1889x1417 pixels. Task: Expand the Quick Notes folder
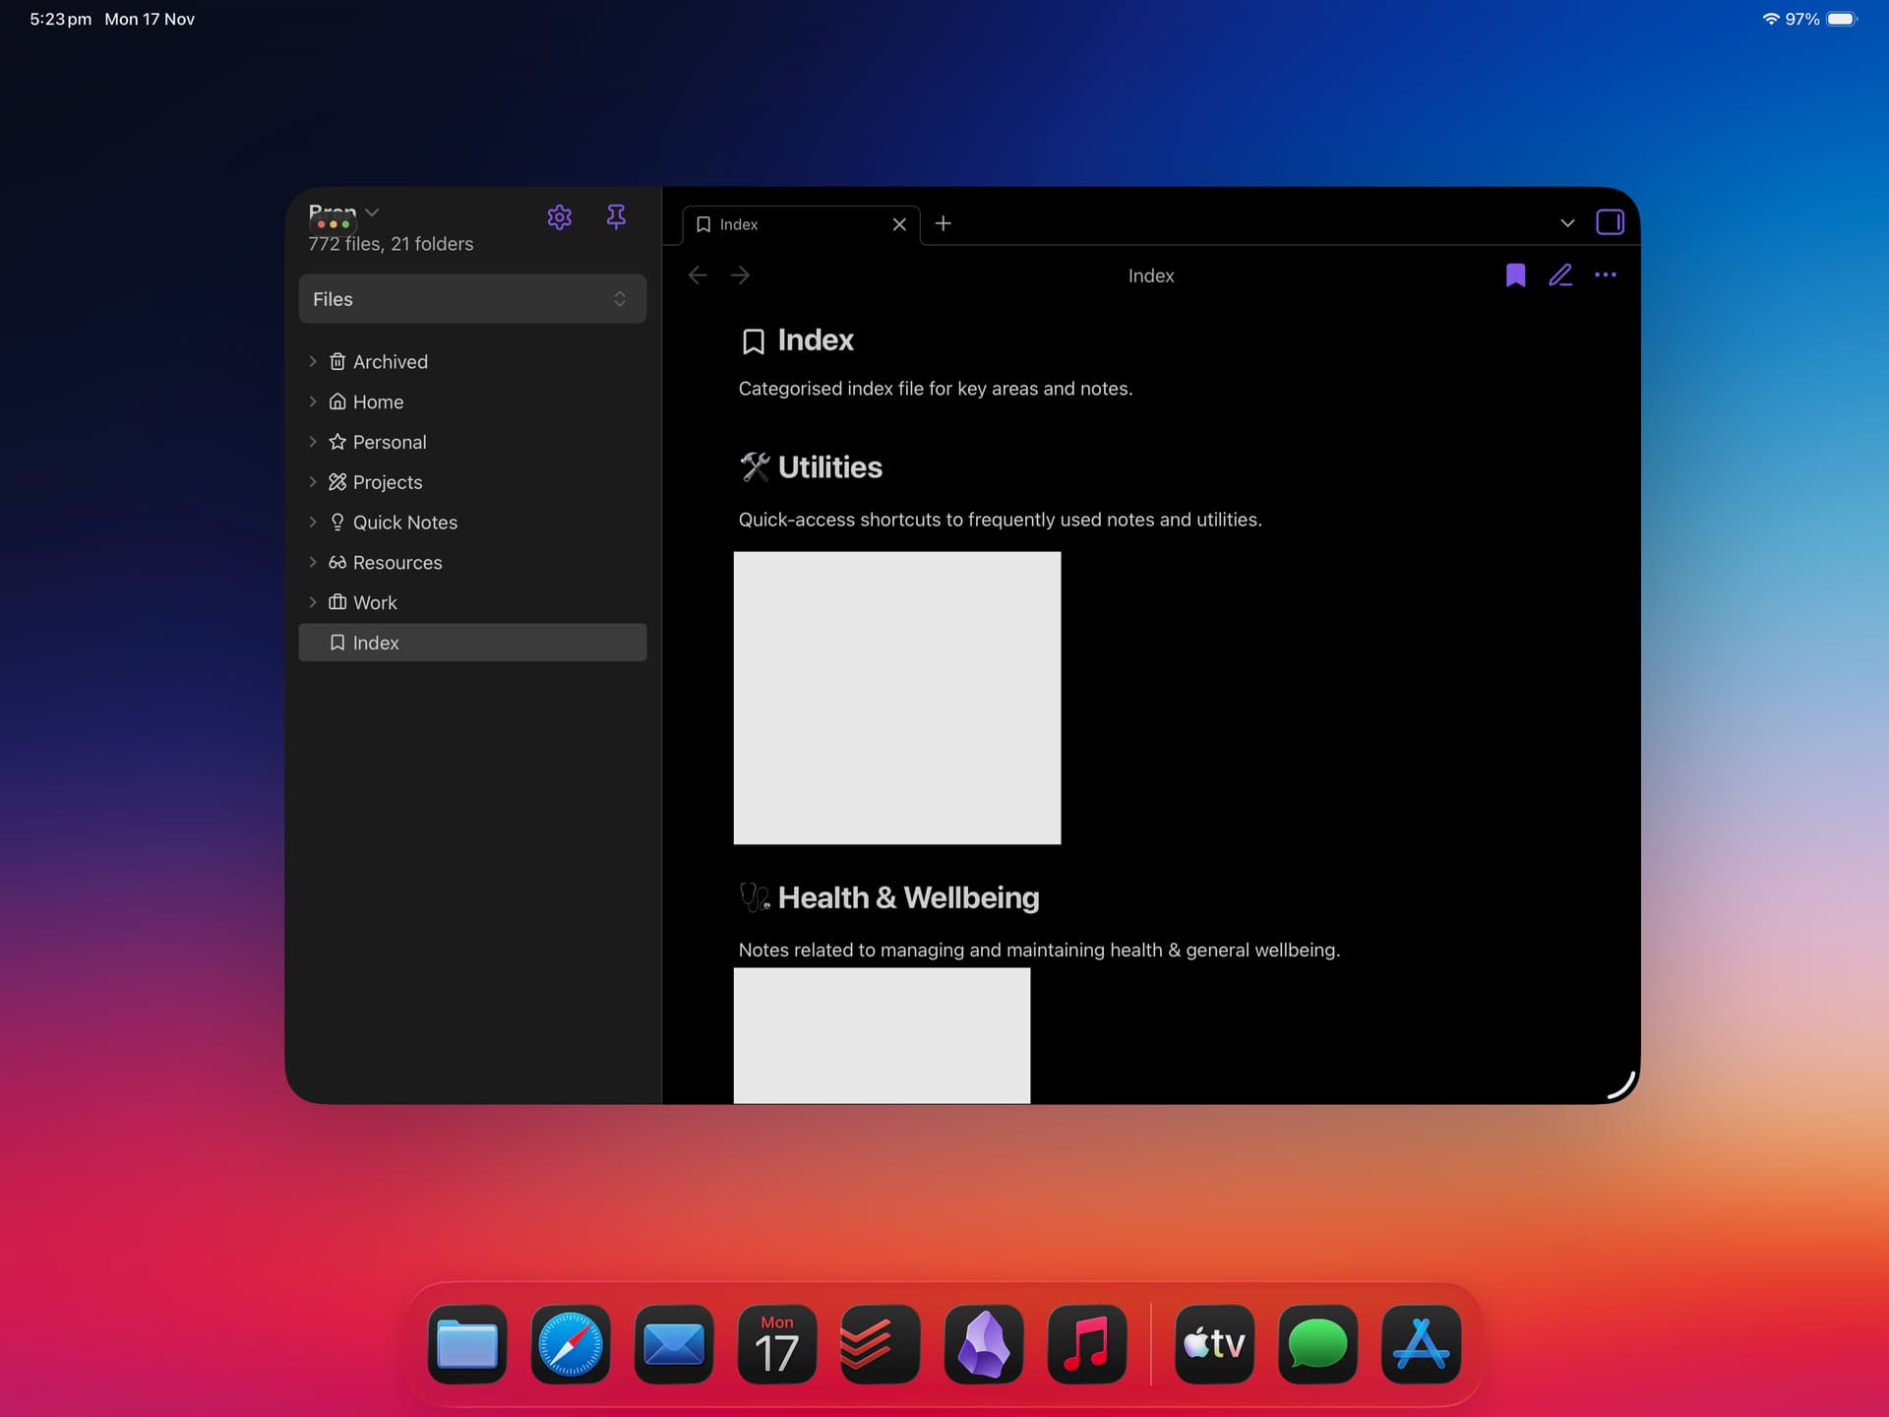pos(313,523)
